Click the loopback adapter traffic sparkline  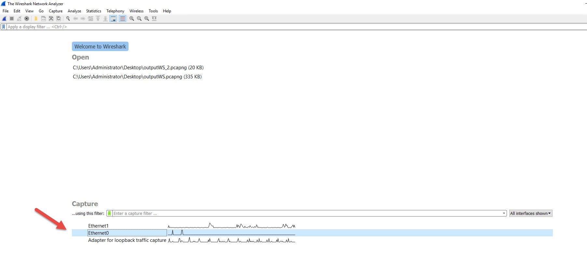point(231,240)
